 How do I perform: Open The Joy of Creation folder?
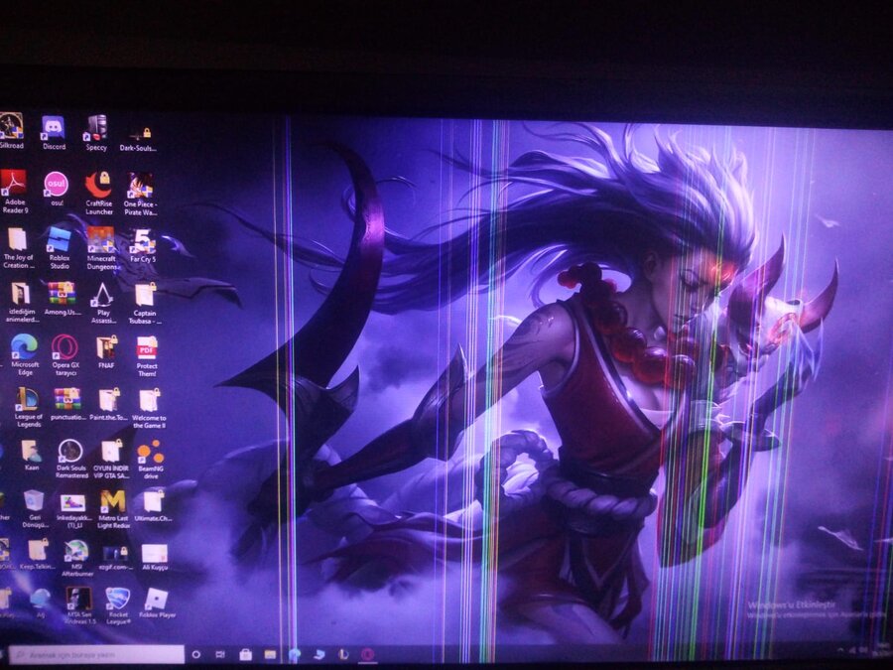pos(18,248)
